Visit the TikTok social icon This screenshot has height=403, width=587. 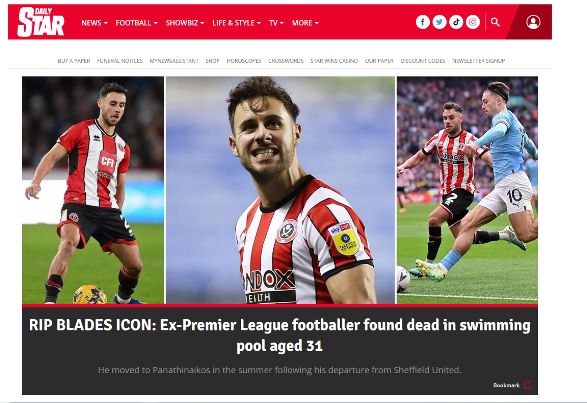click(x=456, y=22)
